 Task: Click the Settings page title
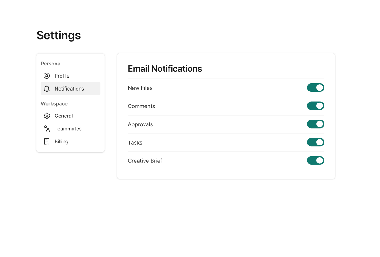coord(59,35)
